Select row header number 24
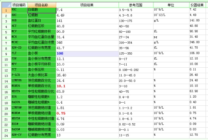Image resolution: width=208 pixels, height=140 pixels. (x=6, y=136)
